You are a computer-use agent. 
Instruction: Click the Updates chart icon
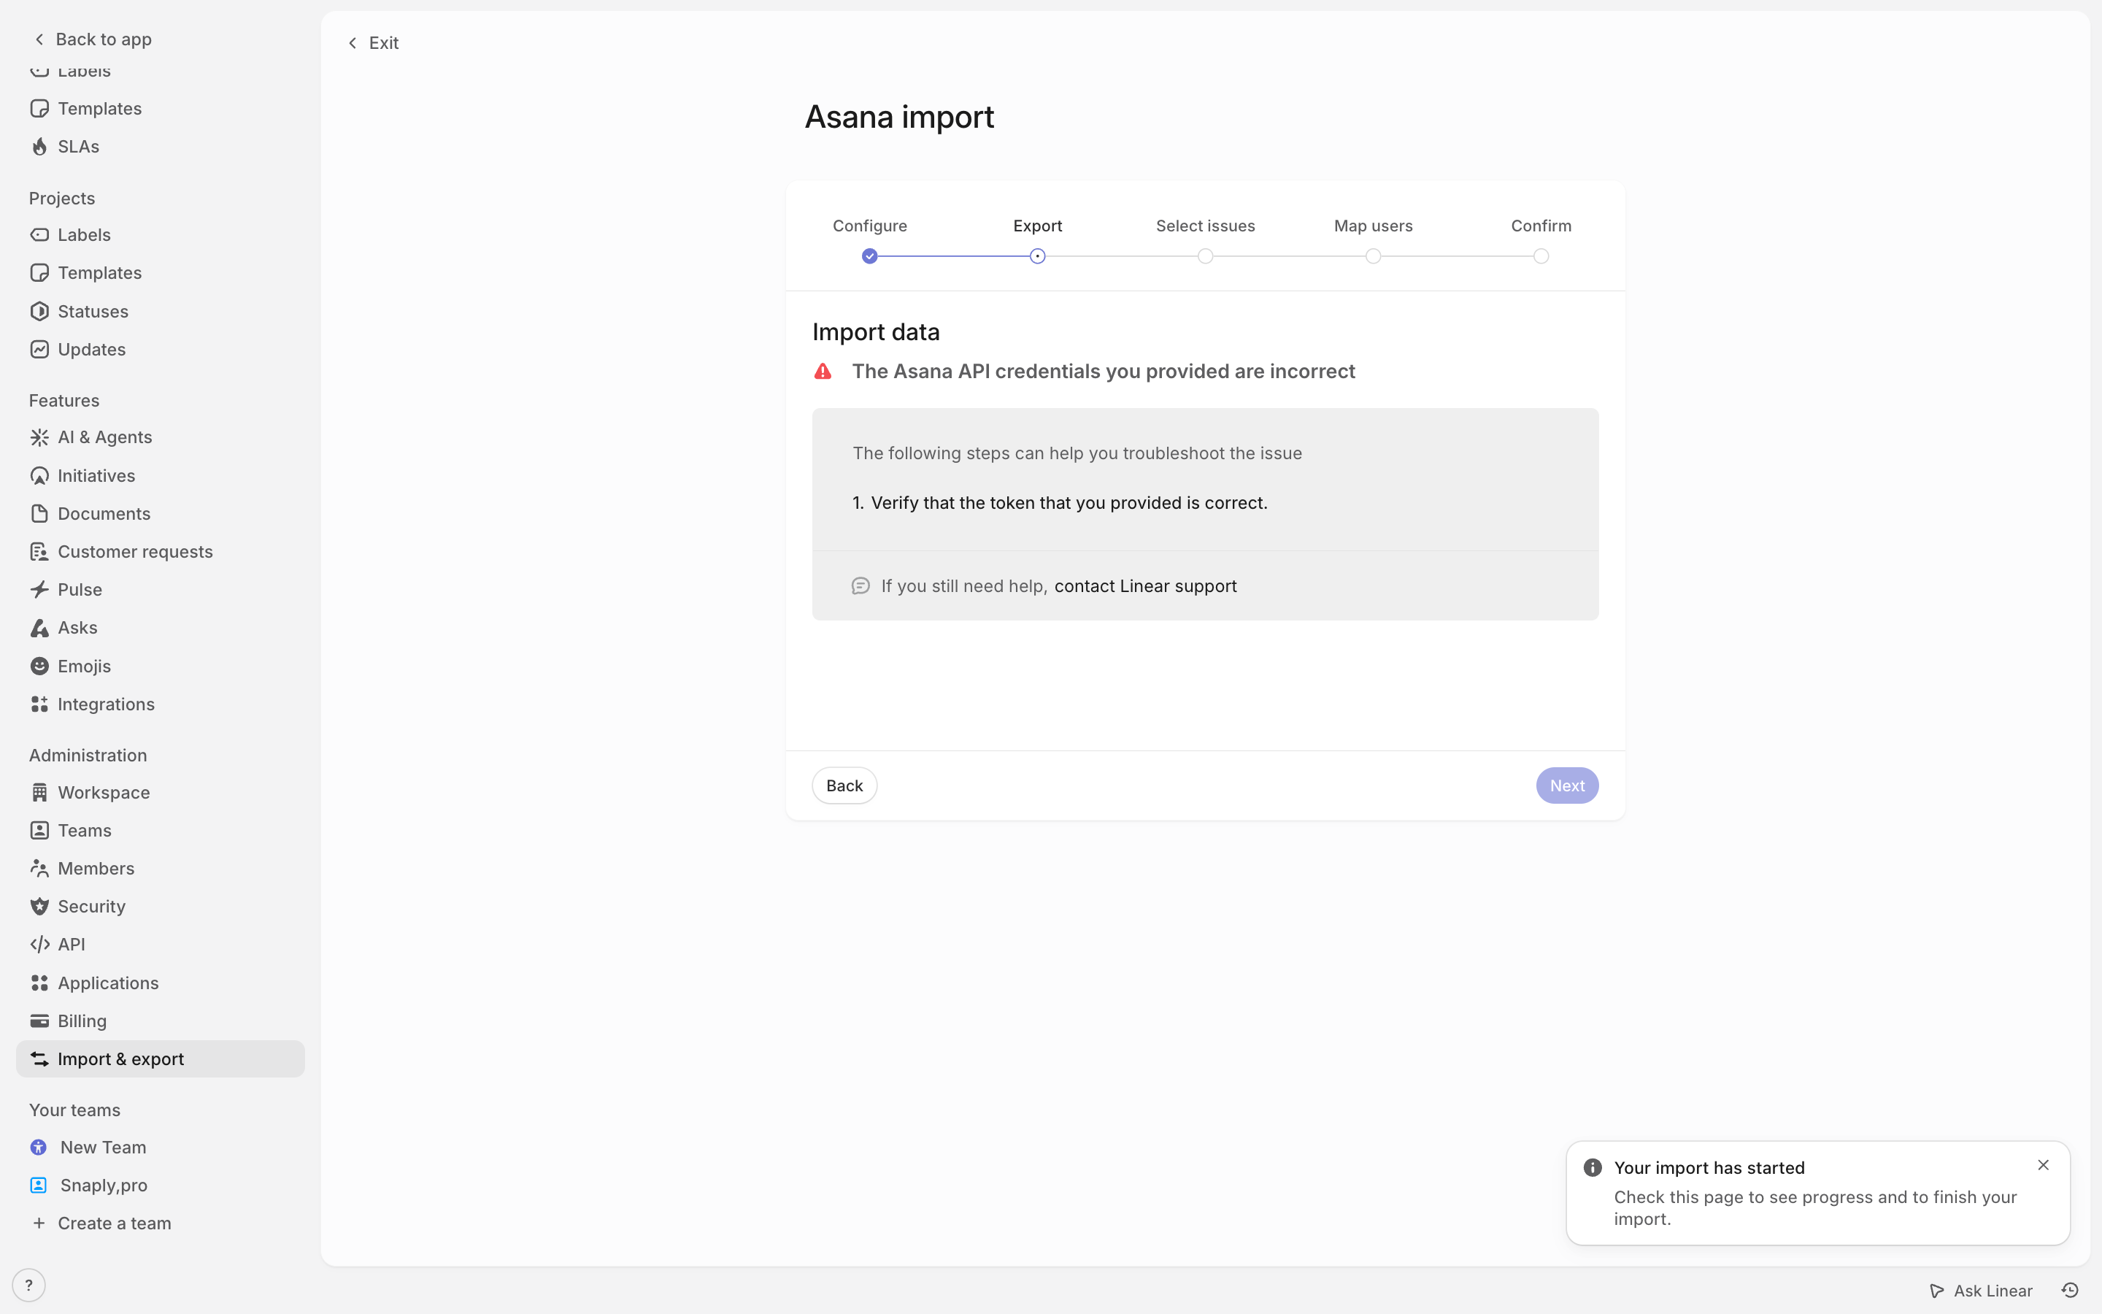point(39,350)
